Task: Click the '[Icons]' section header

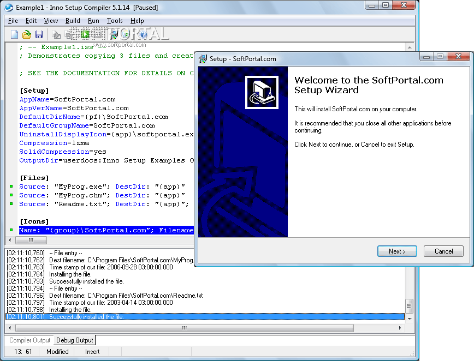Action: pos(34,221)
